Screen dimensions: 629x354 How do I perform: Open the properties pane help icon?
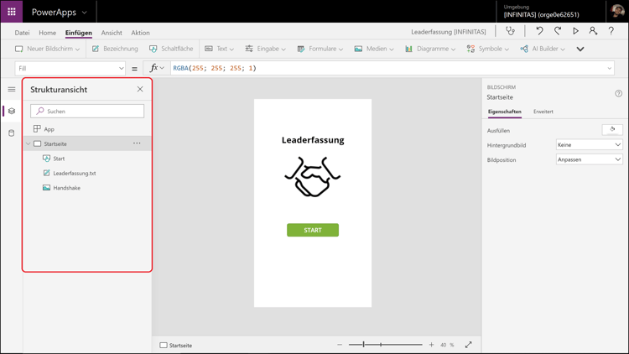[x=619, y=93]
